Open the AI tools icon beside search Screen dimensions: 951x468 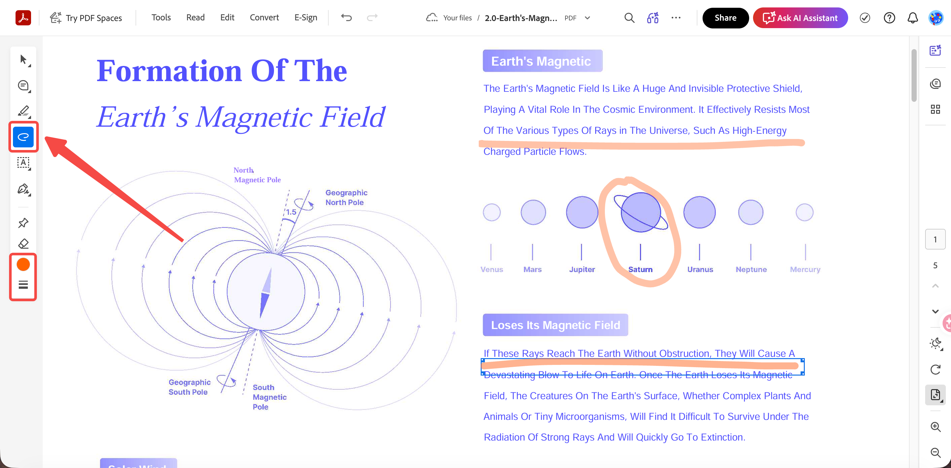tap(653, 18)
